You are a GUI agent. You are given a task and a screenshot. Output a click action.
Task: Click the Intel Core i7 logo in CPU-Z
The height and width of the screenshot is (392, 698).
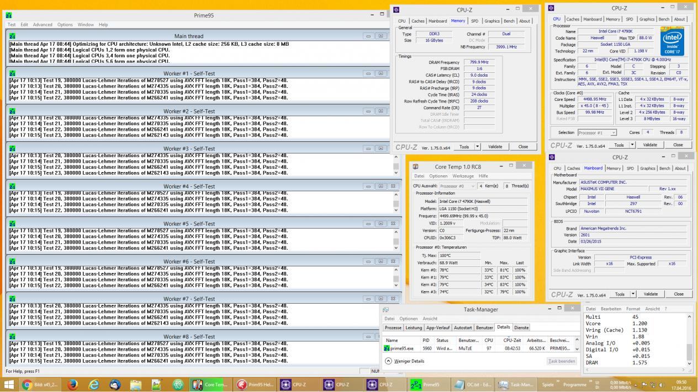tap(672, 40)
